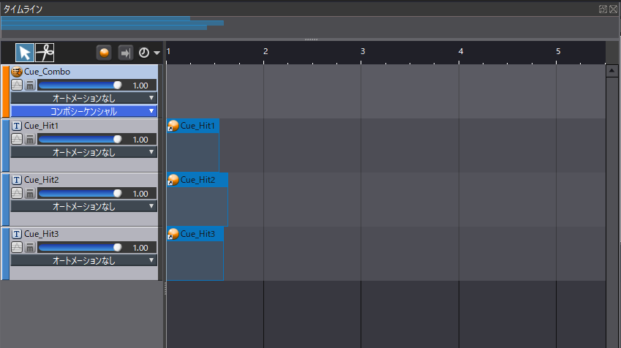621x348 pixels.
Task: Click ruler marker 5 on timeline
Action: 558,51
